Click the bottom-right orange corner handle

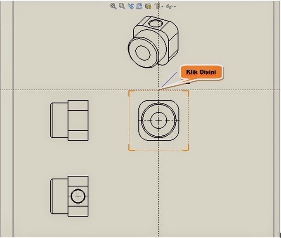[188, 149]
